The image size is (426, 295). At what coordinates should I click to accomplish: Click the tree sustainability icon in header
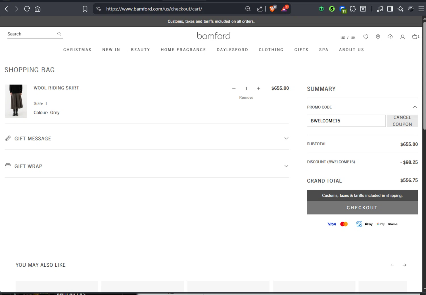(x=390, y=37)
